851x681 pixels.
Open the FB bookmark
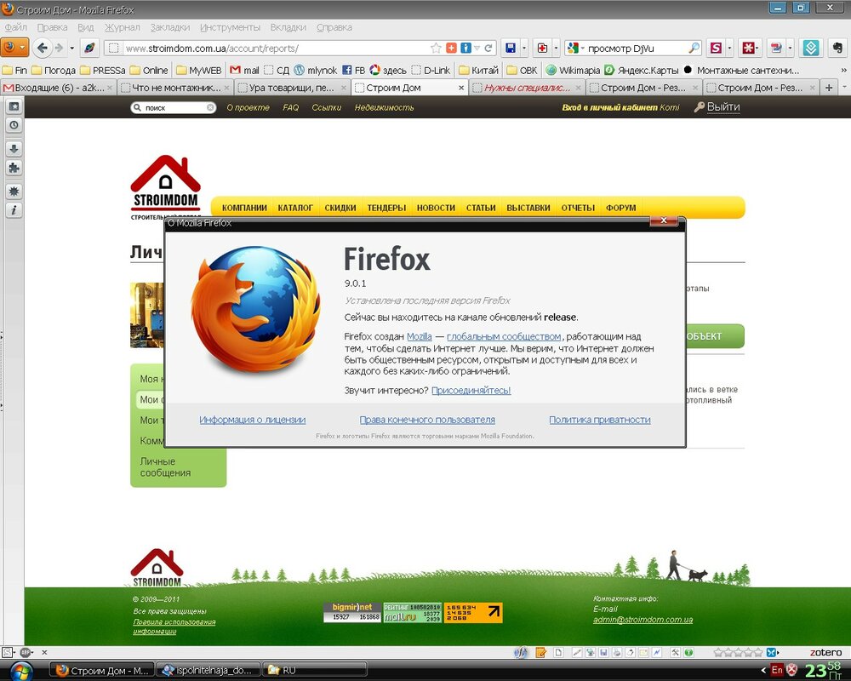click(x=353, y=70)
